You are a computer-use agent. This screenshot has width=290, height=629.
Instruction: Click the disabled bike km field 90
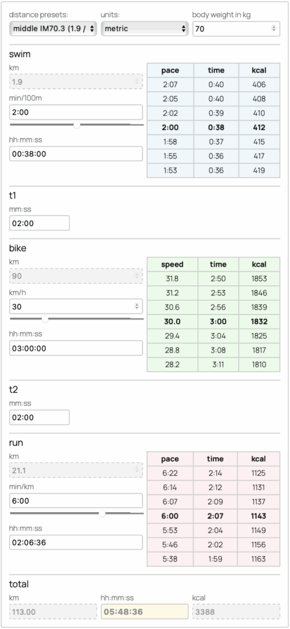coord(76,276)
